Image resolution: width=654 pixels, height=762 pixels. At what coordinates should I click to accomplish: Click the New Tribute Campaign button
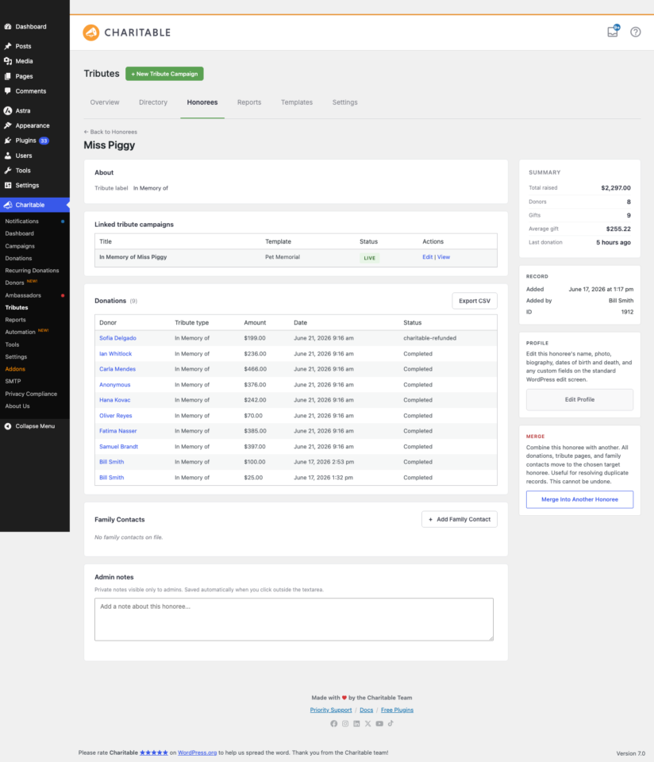coord(164,74)
